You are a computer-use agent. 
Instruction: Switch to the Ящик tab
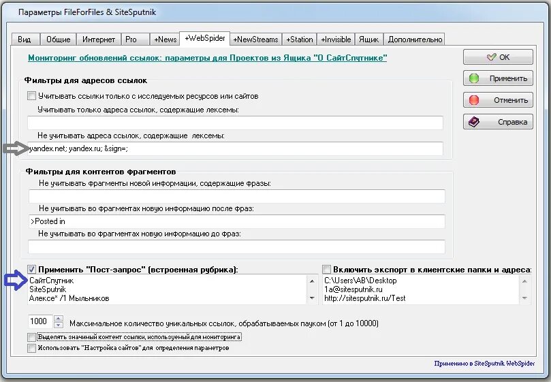(x=369, y=39)
